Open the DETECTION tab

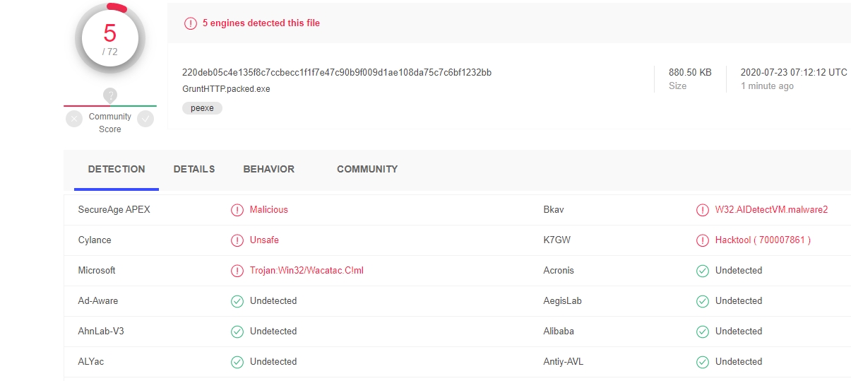(x=117, y=170)
